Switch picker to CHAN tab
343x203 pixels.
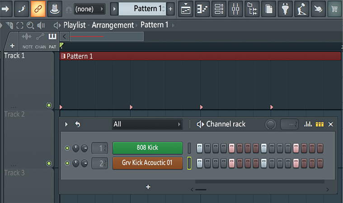[41, 41]
